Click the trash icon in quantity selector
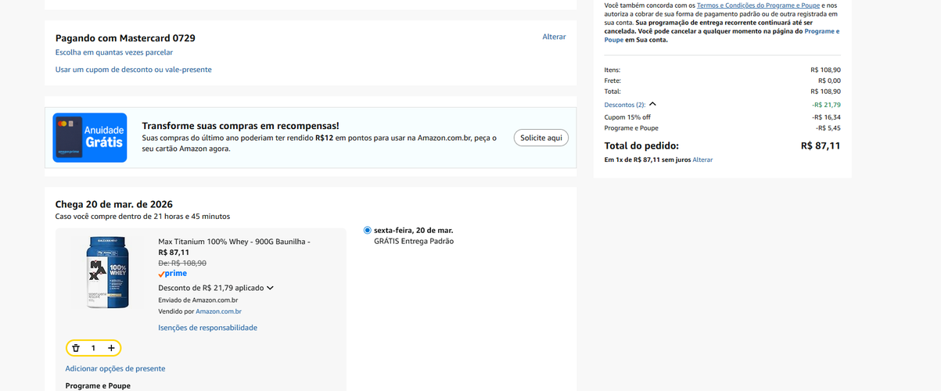This screenshot has width=941, height=391. pyautogui.click(x=76, y=348)
